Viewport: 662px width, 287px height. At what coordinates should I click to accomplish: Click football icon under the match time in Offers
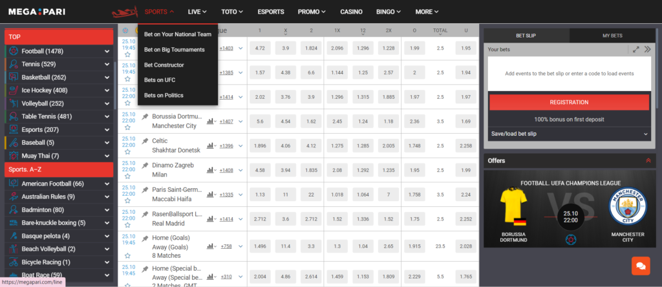(x=570, y=240)
